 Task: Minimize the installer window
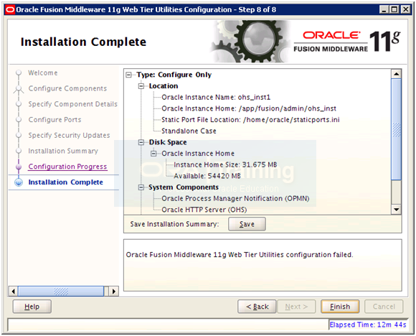pyautogui.click(x=384, y=10)
